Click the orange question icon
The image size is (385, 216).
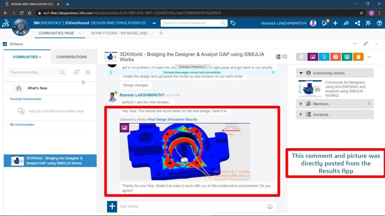click(x=336, y=57)
